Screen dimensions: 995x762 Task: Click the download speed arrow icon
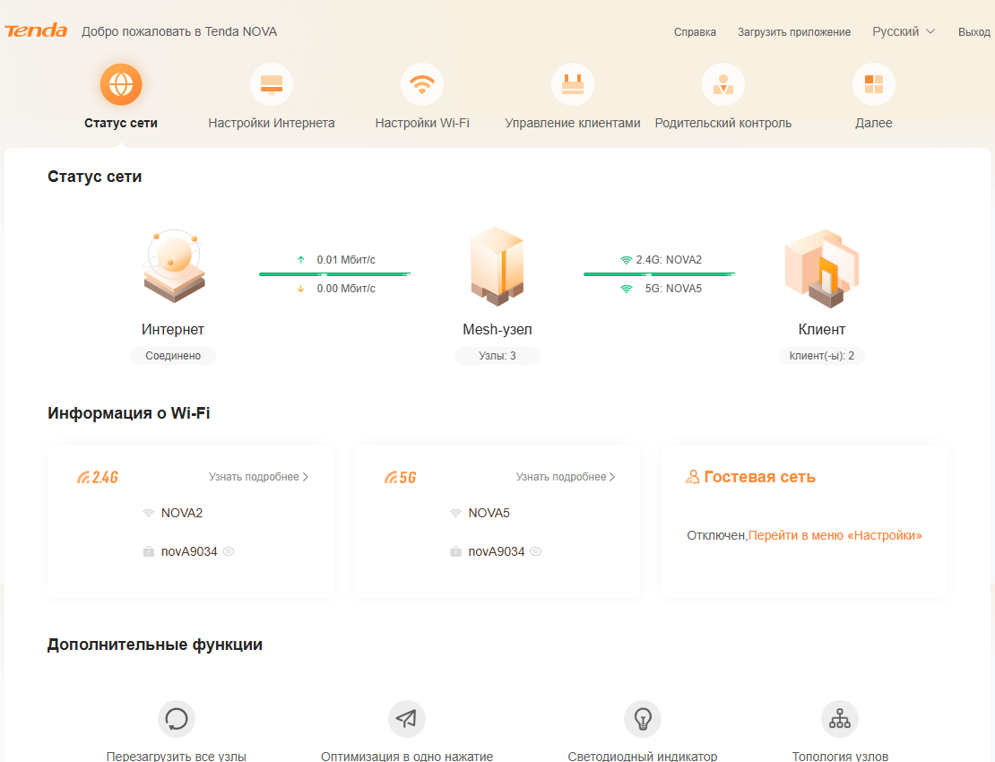(x=301, y=289)
